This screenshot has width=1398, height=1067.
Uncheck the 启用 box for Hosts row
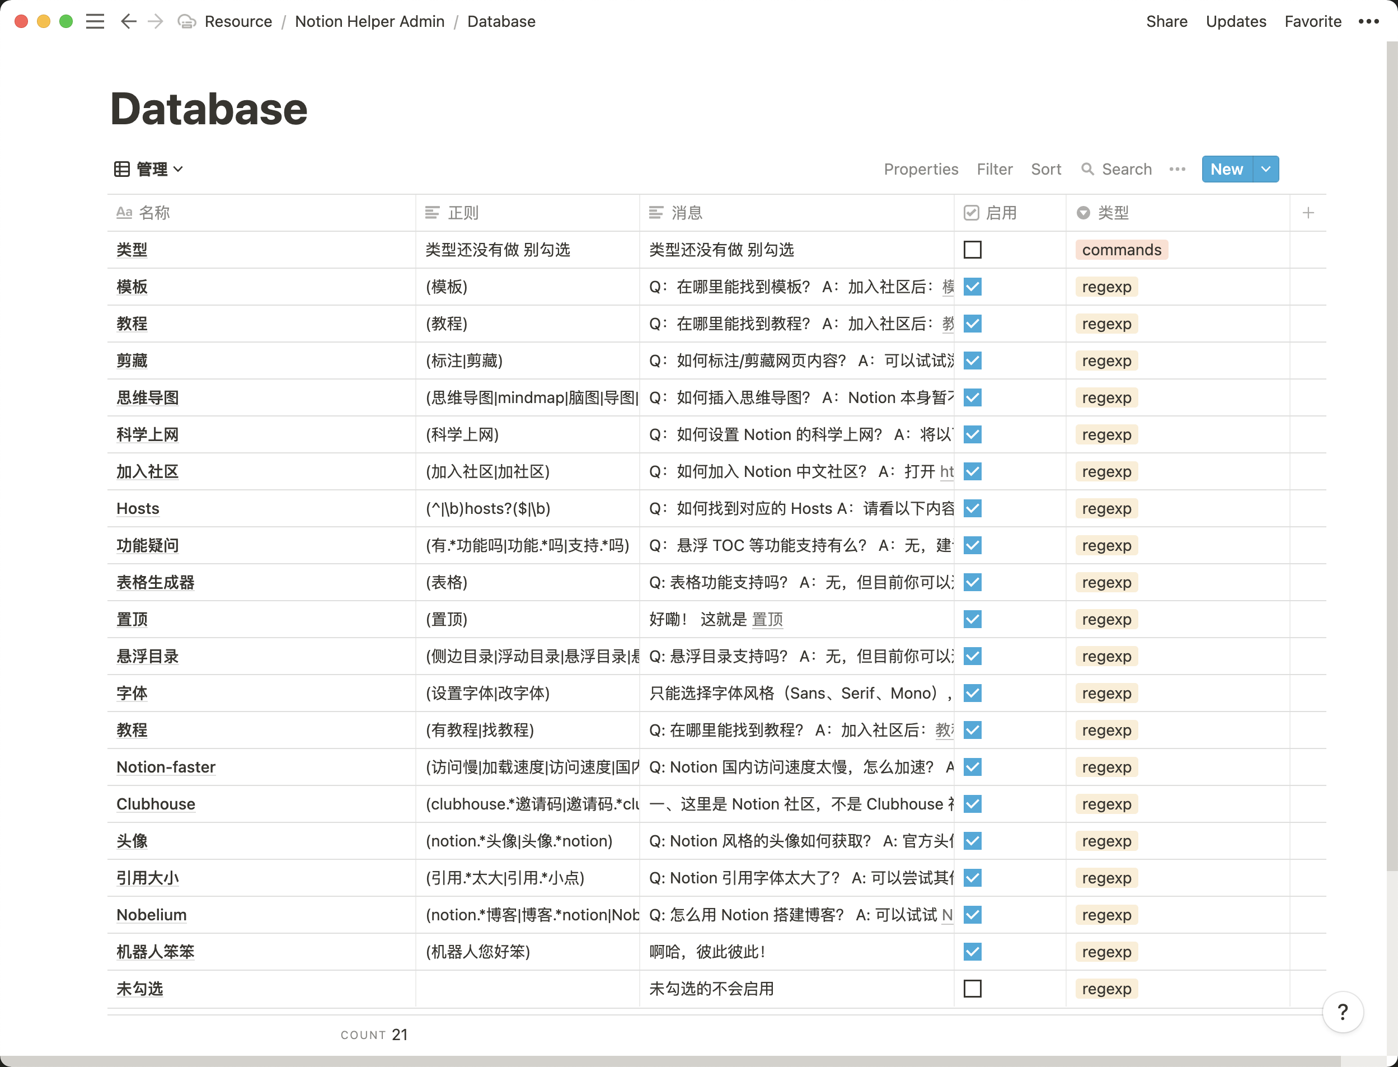pyautogui.click(x=972, y=508)
